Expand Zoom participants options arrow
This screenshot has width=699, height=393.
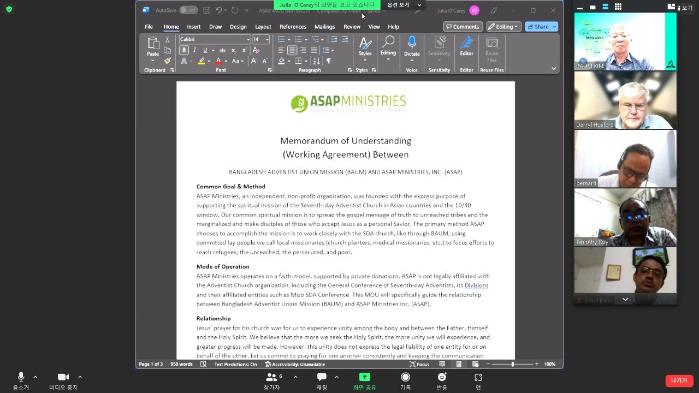tap(295, 377)
